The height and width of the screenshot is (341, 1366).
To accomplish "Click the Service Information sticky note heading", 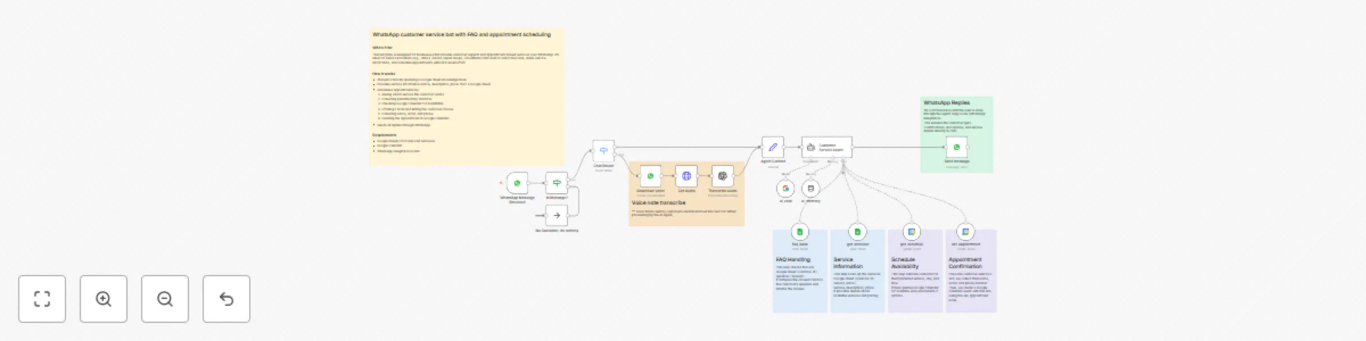I will click(x=848, y=263).
